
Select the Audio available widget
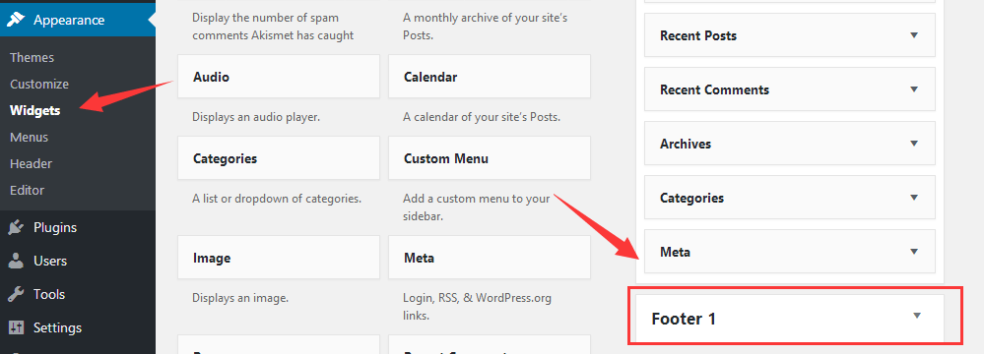point(279,77)
